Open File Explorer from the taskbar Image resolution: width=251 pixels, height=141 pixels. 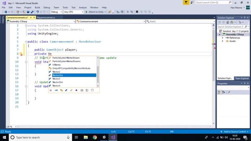(85, 137)
